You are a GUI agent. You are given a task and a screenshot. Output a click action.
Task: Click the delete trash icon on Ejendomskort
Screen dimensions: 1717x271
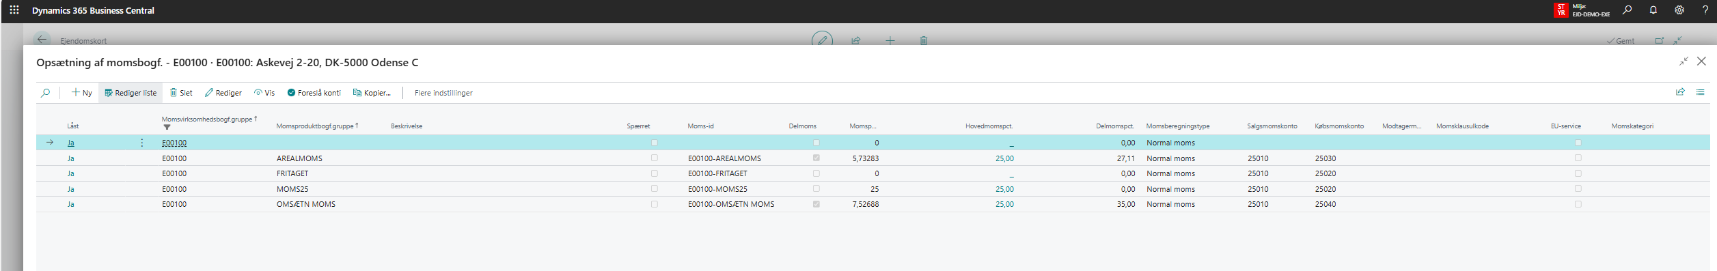(x=923, y=40)
